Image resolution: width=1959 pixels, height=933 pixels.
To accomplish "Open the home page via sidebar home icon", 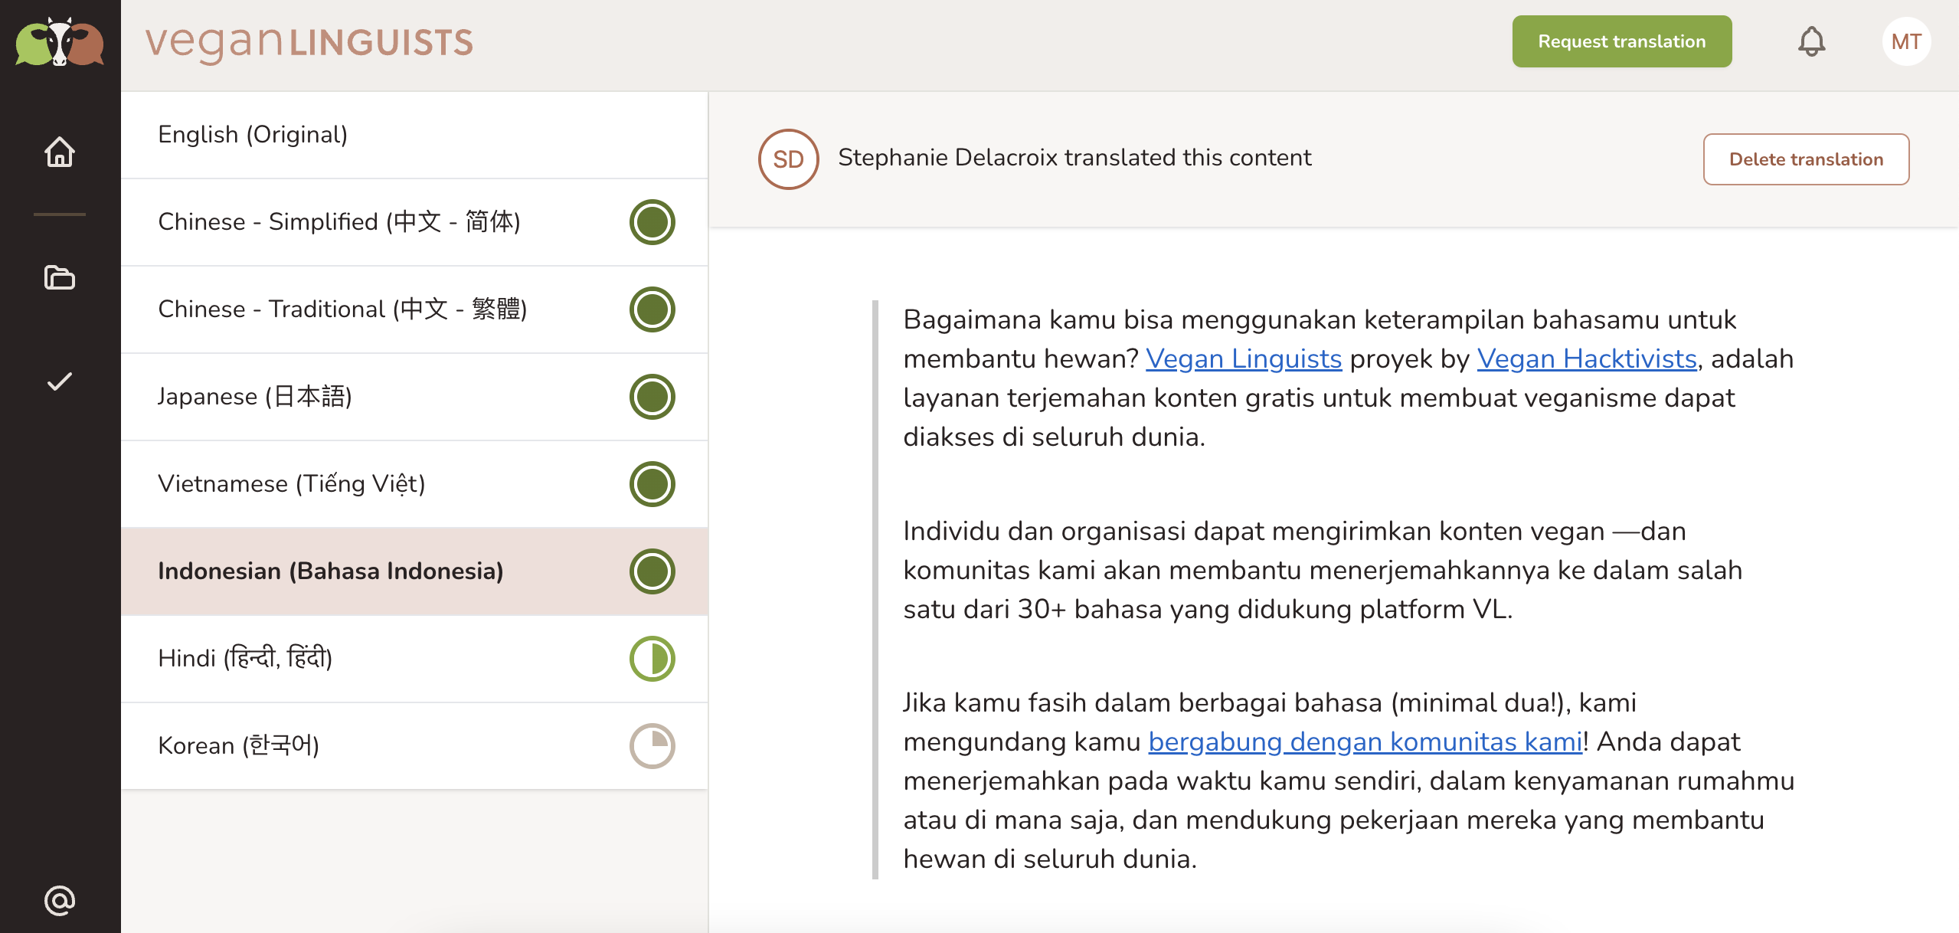I will 60,152.
